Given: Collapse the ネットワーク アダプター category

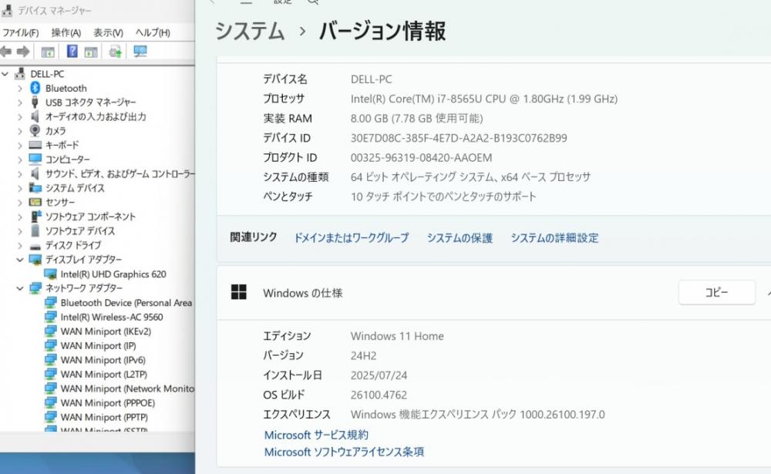Looking at the screenshot, I should point(20,288).
